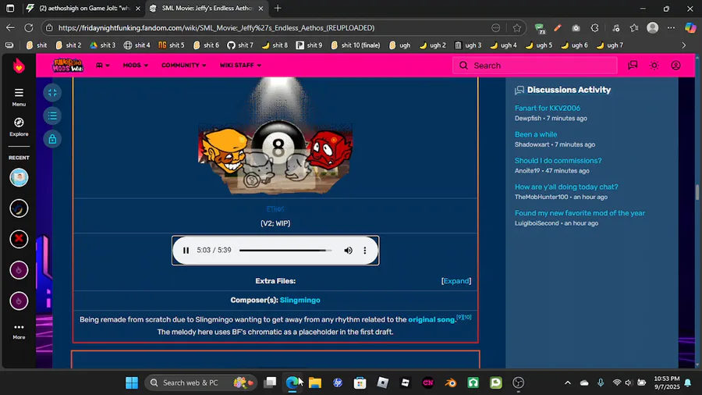The height and width of the screenshot is (395, 702).
Task: Click the audio progress seek bar
Action: tap(285, 251)
